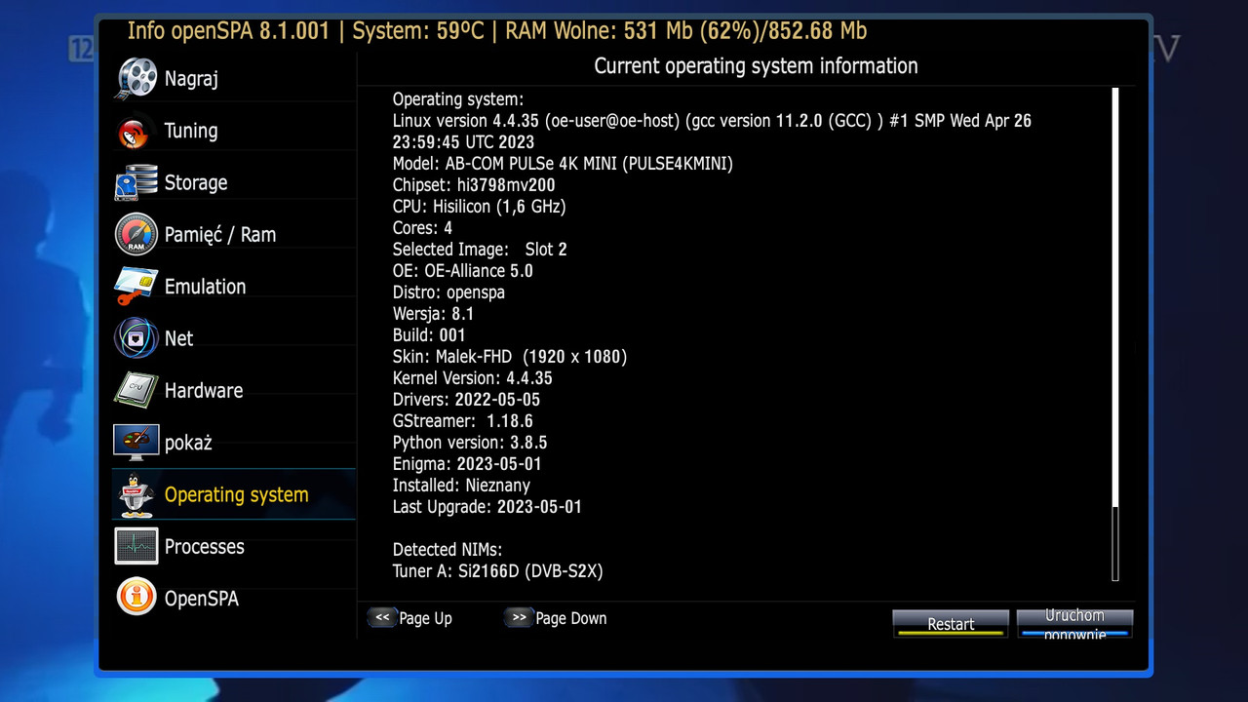1248x702 pixels.
Task: Open the Nagraj menu entry
Action: (x=234, y=79)
